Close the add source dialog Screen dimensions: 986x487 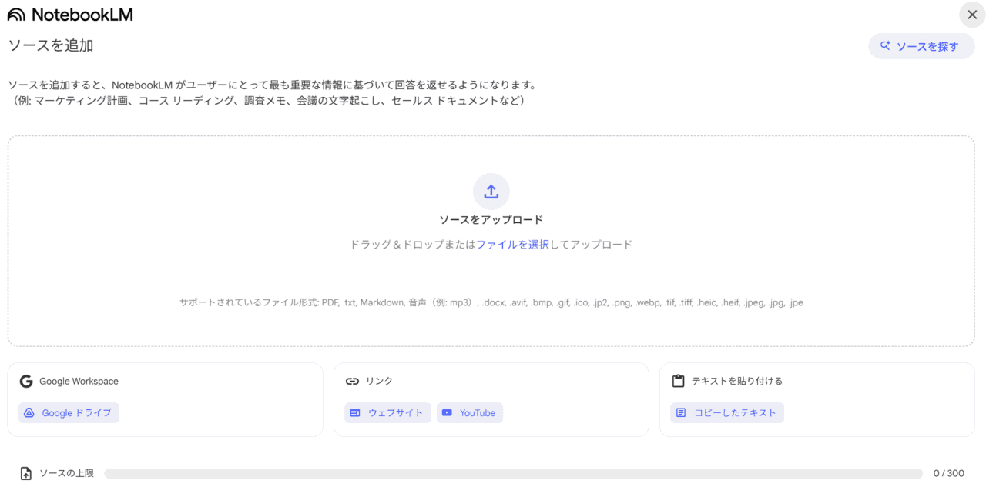(x=972, y=15)
